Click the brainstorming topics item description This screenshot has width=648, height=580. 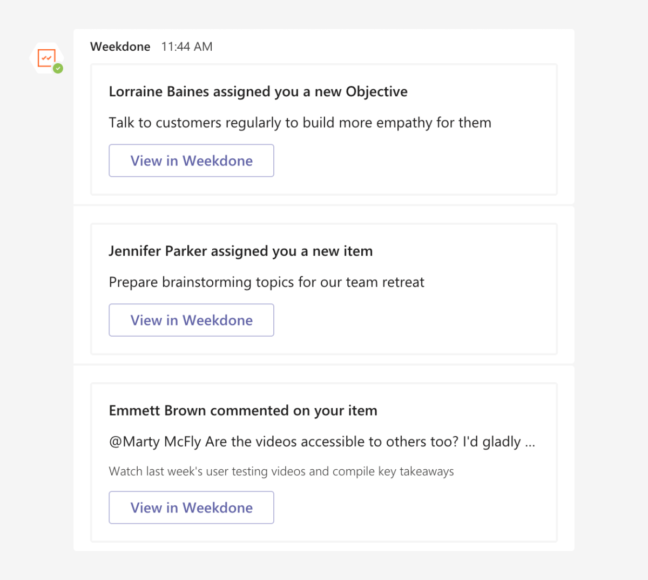tap(266, 282)
